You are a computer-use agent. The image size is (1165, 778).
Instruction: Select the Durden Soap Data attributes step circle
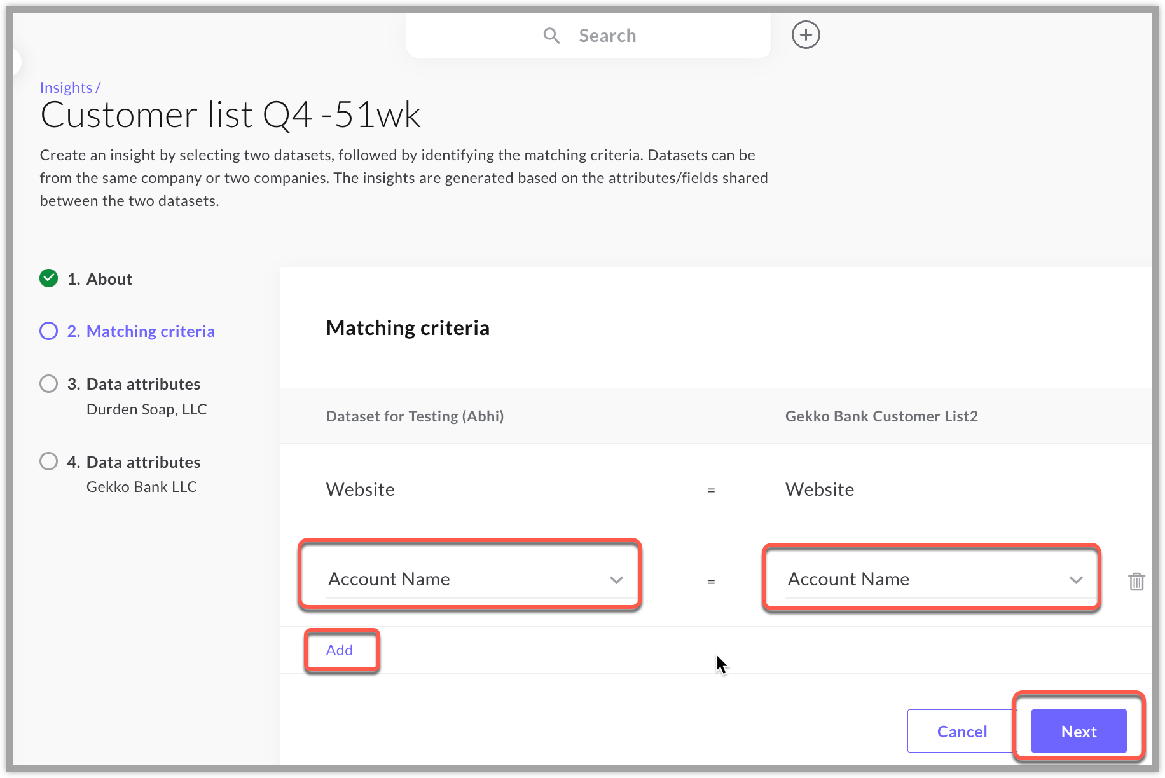pyautogui.click(x=48, y=383)
